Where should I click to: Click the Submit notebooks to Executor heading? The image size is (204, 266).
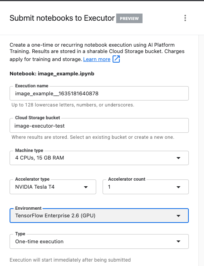coord(62,18)
